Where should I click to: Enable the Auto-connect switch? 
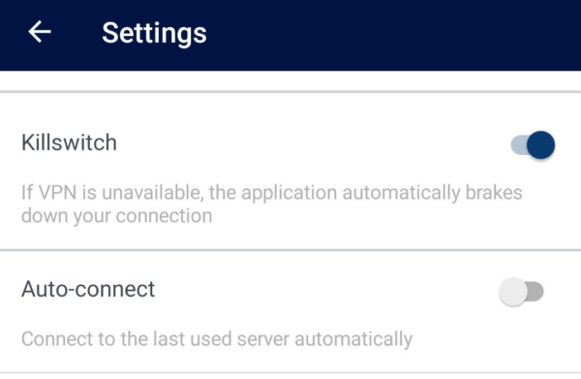[521, 292]
